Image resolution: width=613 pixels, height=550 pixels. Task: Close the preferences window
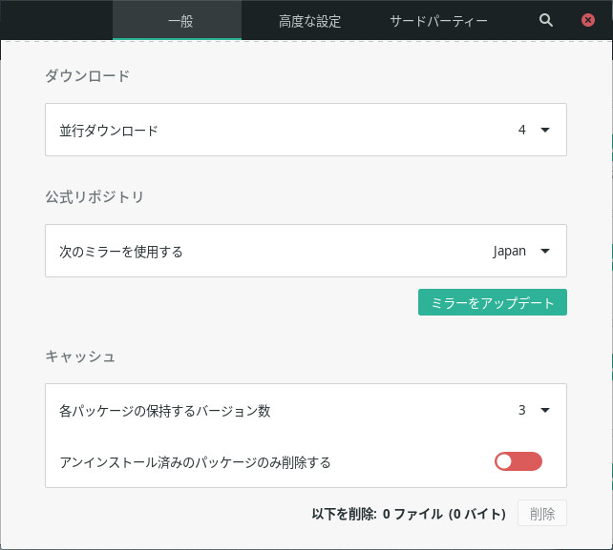tap(588, 20)
